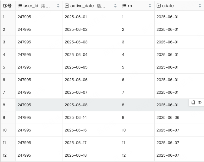
Task: Click the cdate cell 2025-06-06
Action: pyautogui.click(x=168, y=118)
